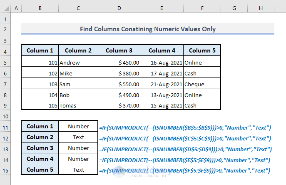
Task: Click the formula text referencing $E$5:$E$9
Action: pyautogui.click(x=185, y=160)
